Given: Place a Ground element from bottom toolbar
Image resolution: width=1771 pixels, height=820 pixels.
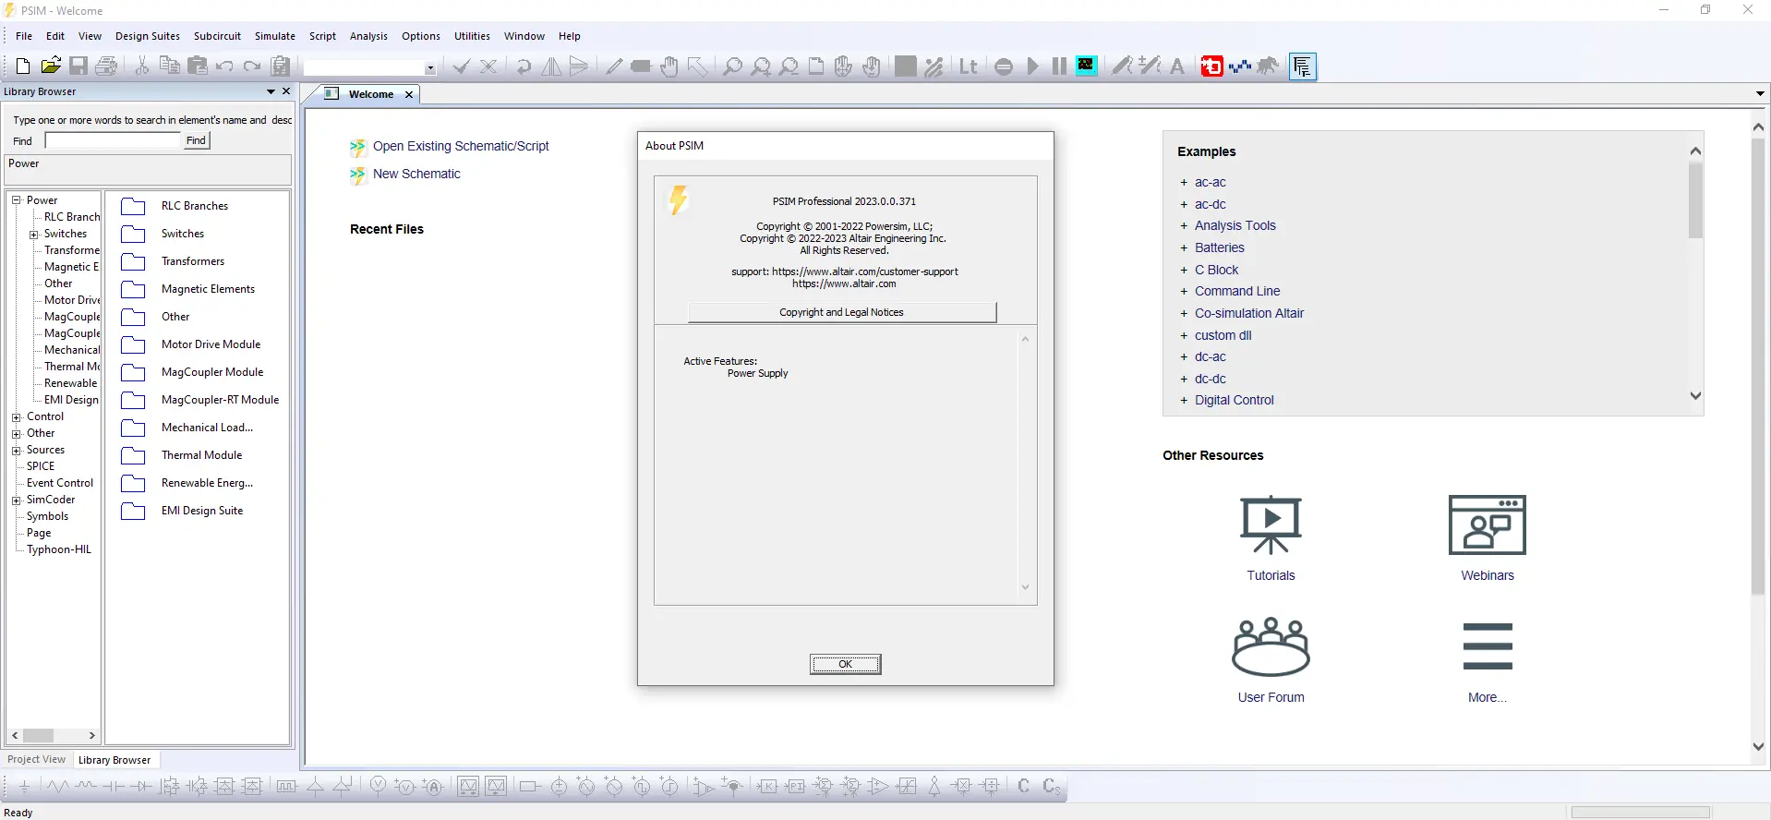Looking at the screenshot, I should [x=24, y=787].
